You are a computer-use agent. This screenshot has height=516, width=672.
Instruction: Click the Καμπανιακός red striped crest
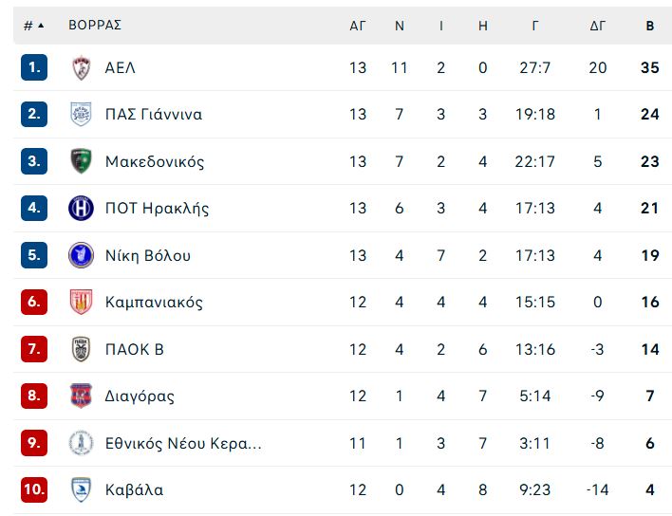point(81,302)
